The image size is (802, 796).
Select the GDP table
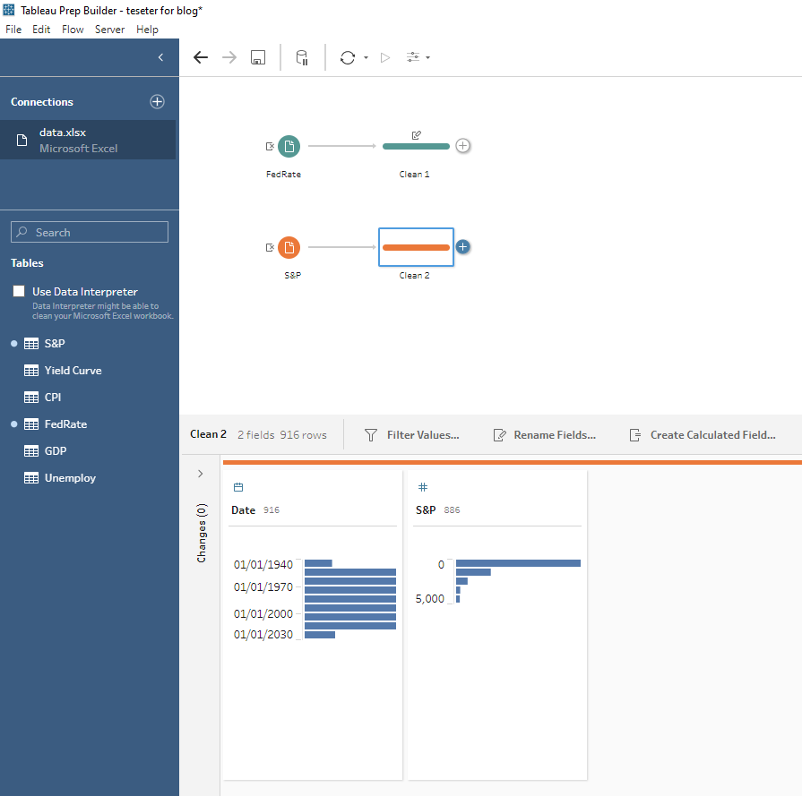tap(56, 451)
